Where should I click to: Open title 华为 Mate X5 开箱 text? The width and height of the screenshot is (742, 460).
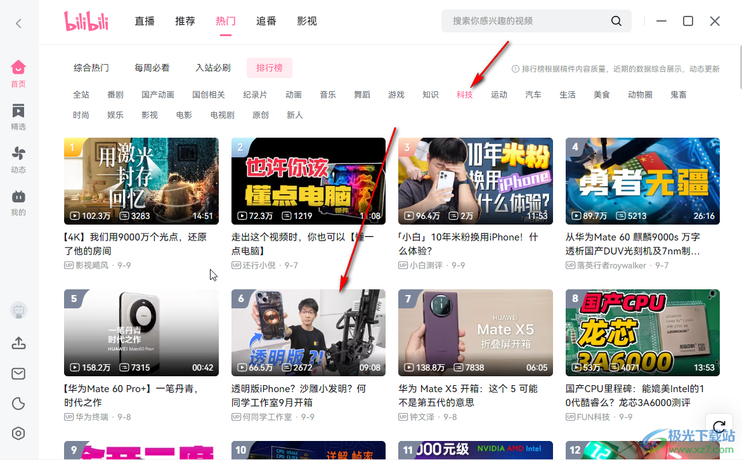[468, 396]
